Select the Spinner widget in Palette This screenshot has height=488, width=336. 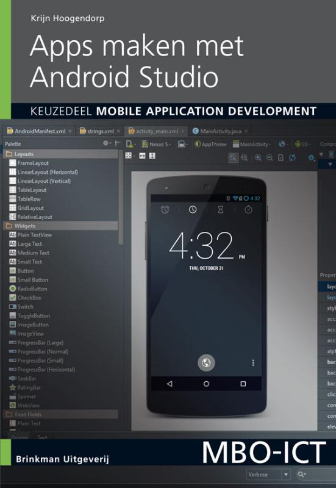[x=23, y=396]
